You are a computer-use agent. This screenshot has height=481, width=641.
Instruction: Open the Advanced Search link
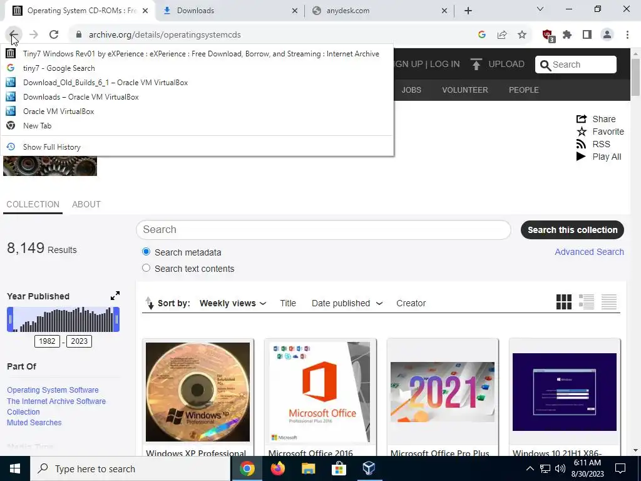tap(589, 252)
